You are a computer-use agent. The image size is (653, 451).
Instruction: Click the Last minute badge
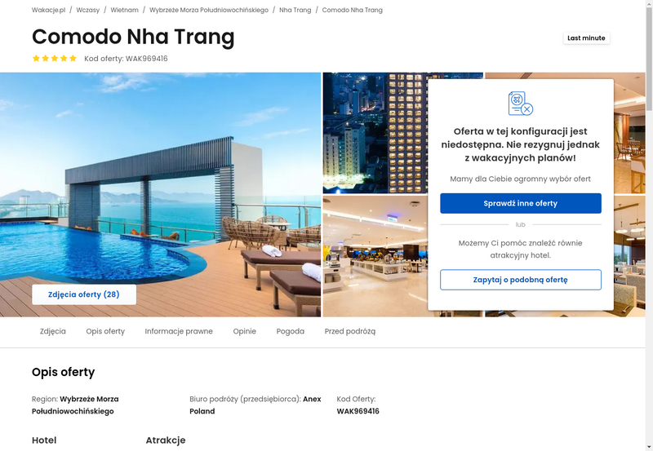pos(586,38)
